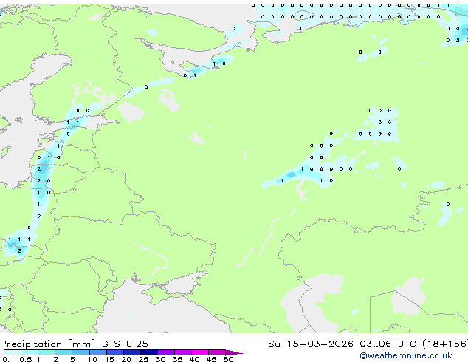Open the weatheronline.co.uk copyright link
The width and height of the screenshot is (468, 362).
point(406,355)
